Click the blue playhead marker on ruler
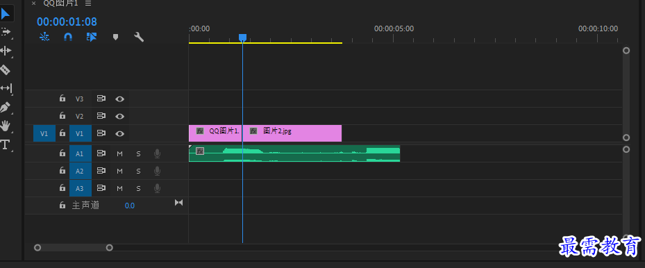 pos(243,37)
